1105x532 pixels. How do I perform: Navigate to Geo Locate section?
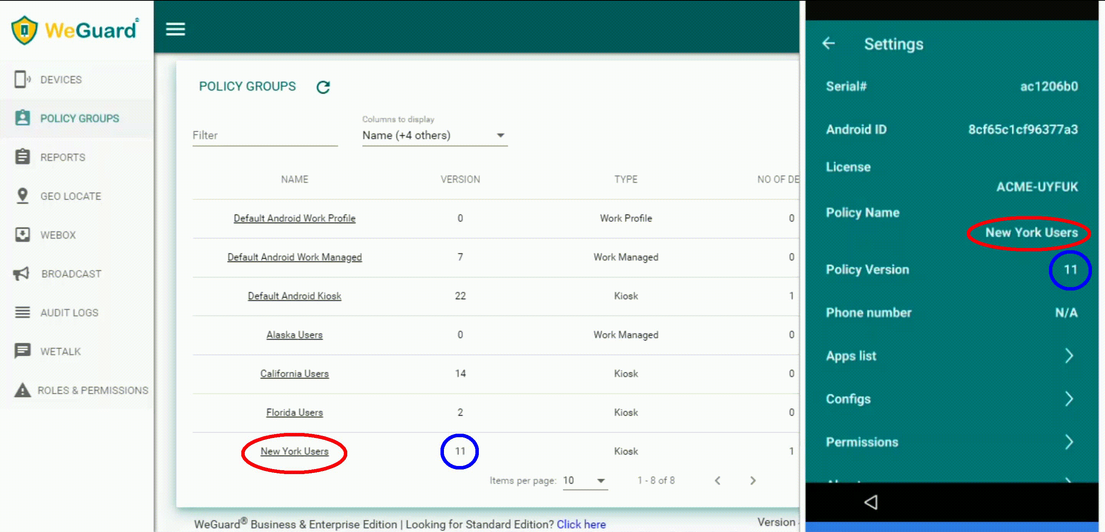click(70, 196)
